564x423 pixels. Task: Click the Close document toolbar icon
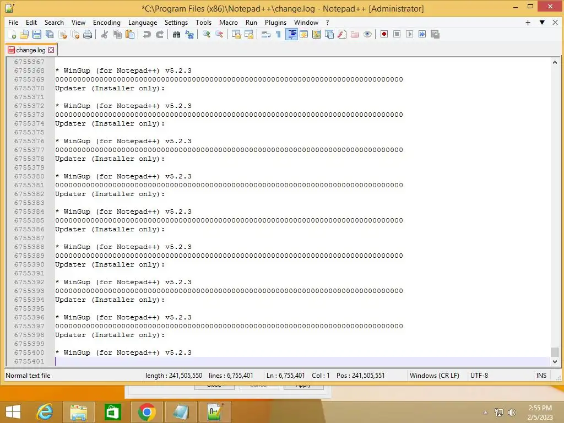pyautogui.click(x=62, y=34)
